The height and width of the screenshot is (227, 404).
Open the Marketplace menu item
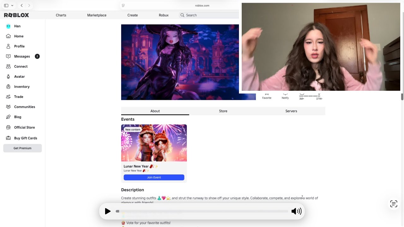pyautogui.click(x=97, y=15)
